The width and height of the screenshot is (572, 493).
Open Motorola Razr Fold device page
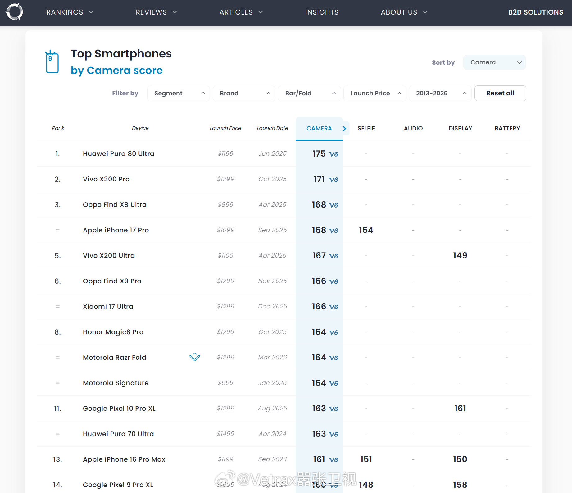[x=115, y=357]
